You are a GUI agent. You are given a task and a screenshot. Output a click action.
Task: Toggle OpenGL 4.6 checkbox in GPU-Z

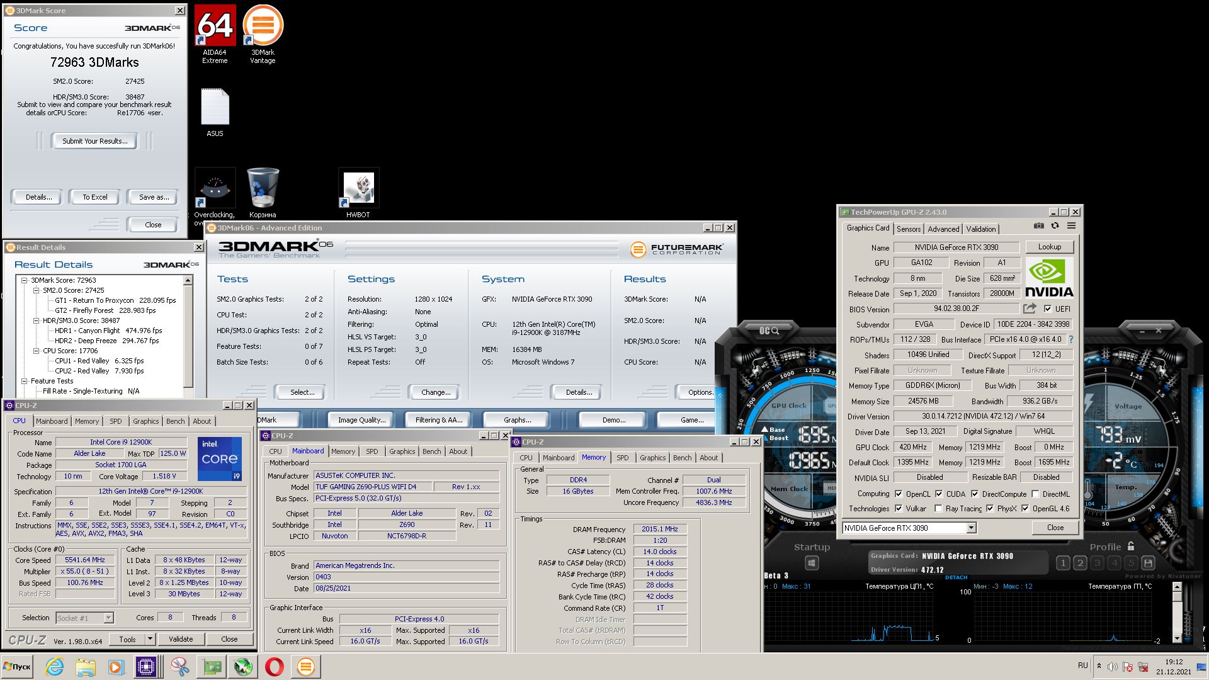click(x=1025, y=509)
